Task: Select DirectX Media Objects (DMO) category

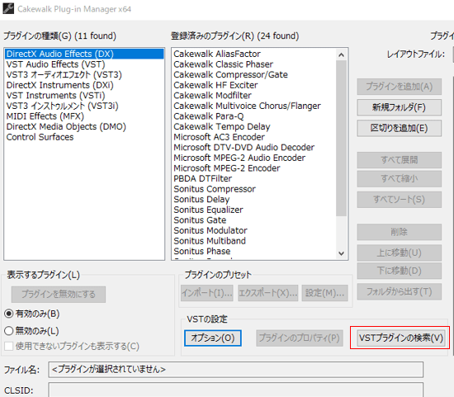Action: (84, 127)
